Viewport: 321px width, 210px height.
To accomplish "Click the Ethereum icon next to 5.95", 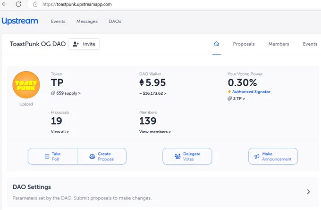I will click(x=142, y=82).
